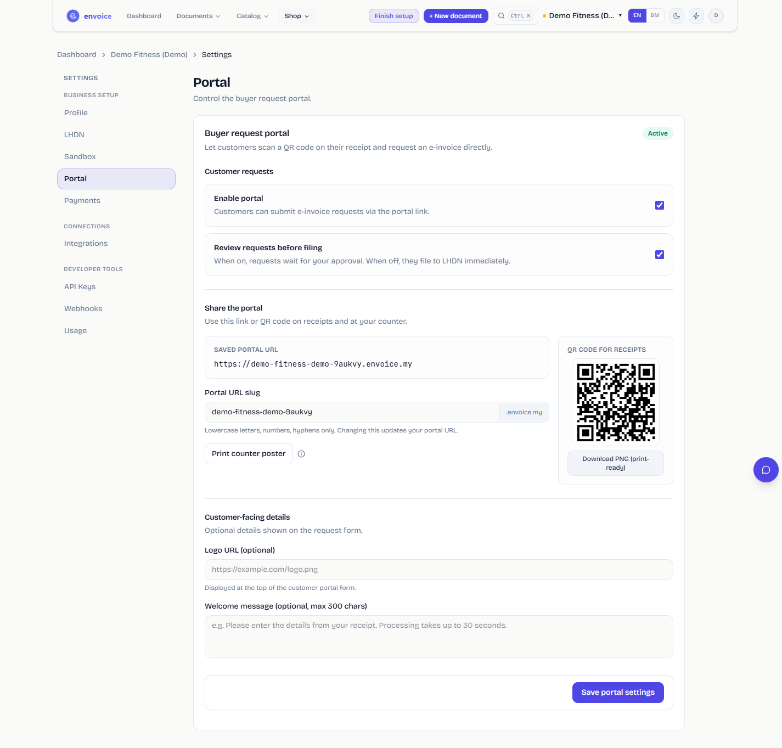Click the search magnifier icon

[x=501, y=16]
